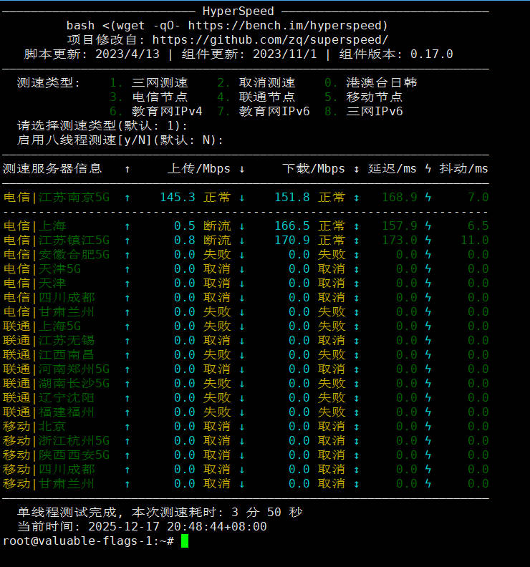This screenshot has height=567, width=530.
Task: Click the 当前时间 timestamp line
Action: coord(142,527)
